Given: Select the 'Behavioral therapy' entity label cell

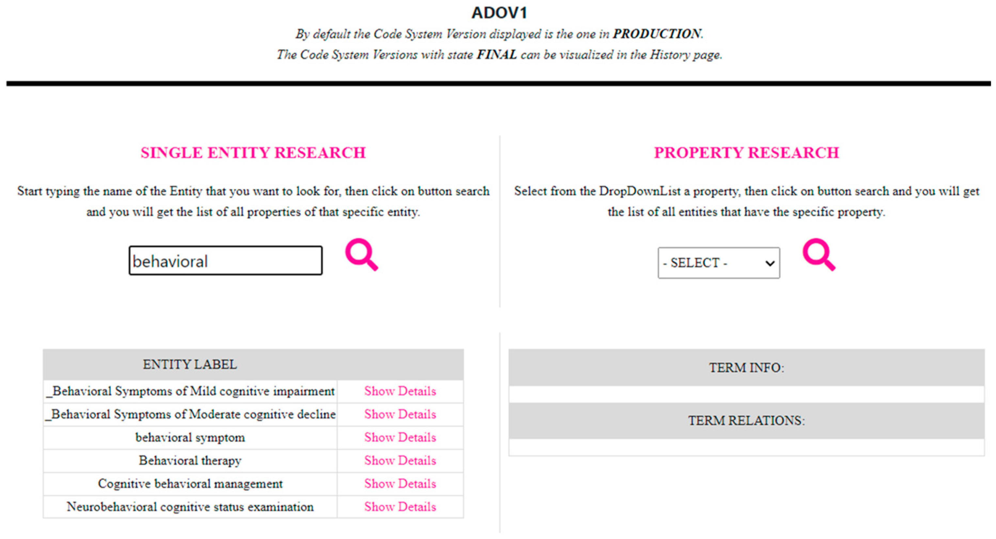Looking at the screenshot, I should (190, 461).
